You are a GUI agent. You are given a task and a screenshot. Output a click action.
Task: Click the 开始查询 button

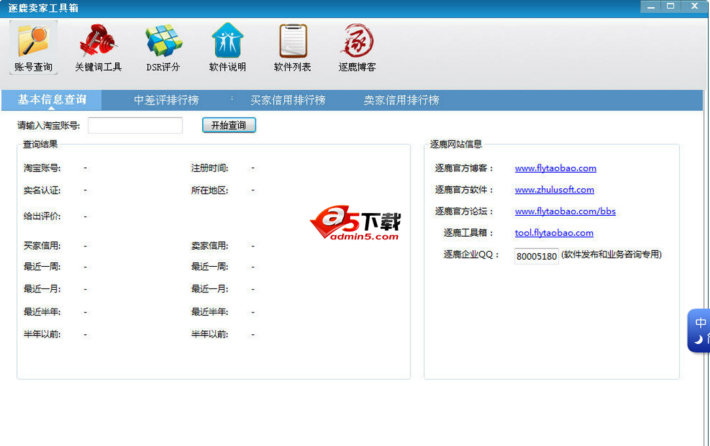228,126
